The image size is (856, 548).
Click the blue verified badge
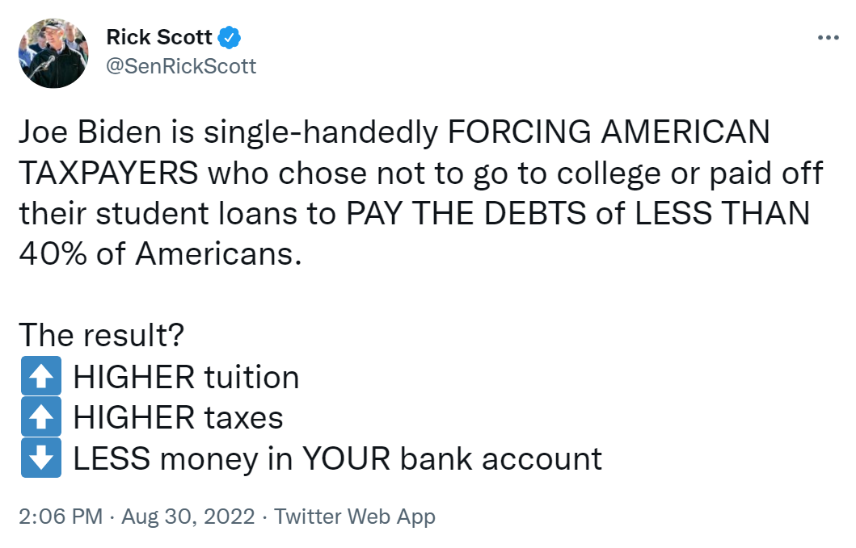coord(230,38)
